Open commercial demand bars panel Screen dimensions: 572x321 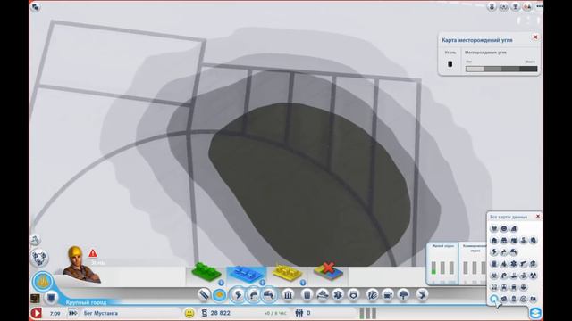pos(473,264)
